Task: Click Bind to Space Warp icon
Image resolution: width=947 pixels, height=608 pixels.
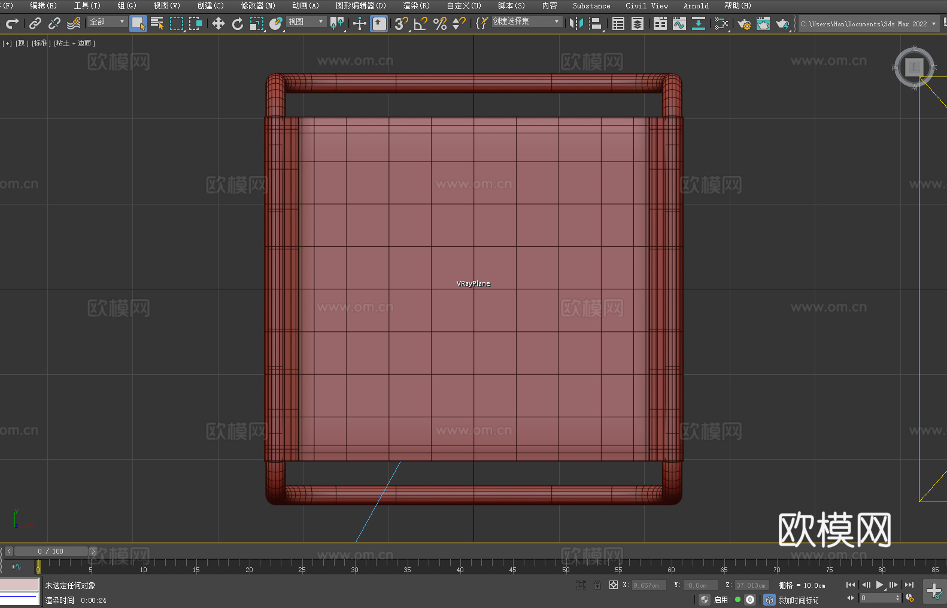Action: point(74,23)
